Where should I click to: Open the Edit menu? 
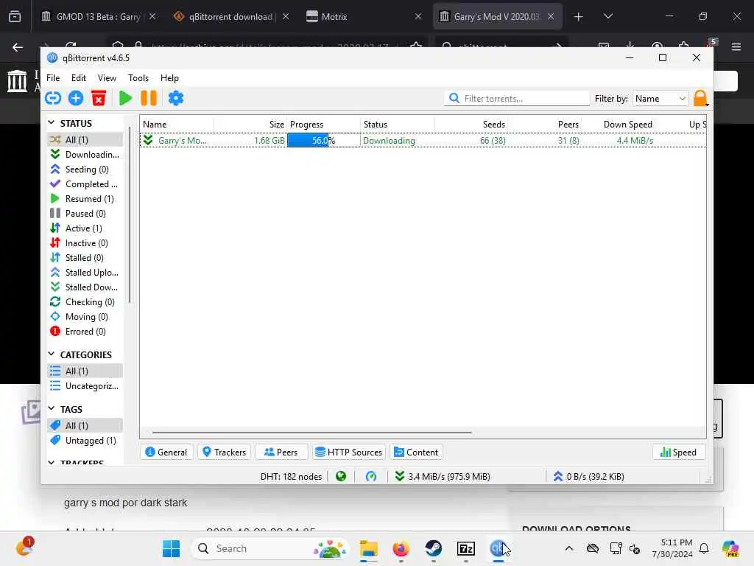(x=78, y=78)
